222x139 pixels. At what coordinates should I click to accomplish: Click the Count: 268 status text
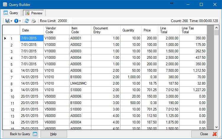pos(179,21)
